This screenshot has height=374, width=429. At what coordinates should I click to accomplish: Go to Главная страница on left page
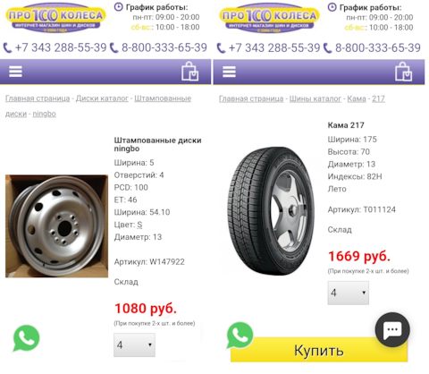[x=38, y=98]
